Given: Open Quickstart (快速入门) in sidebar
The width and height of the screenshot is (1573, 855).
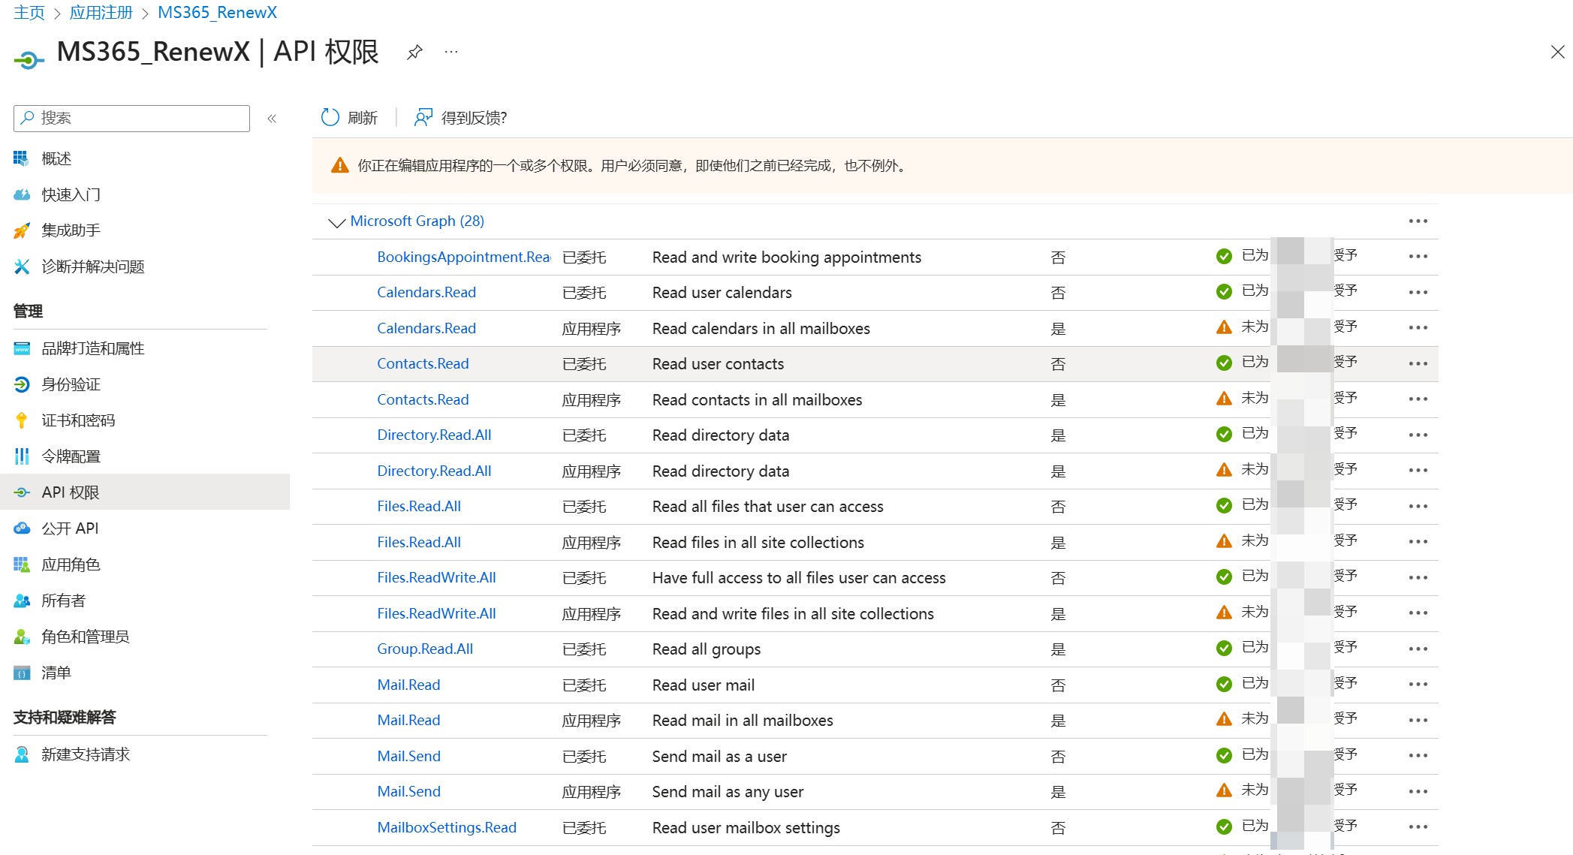Looking at the screenshot, I should click(x=71, y=194).
